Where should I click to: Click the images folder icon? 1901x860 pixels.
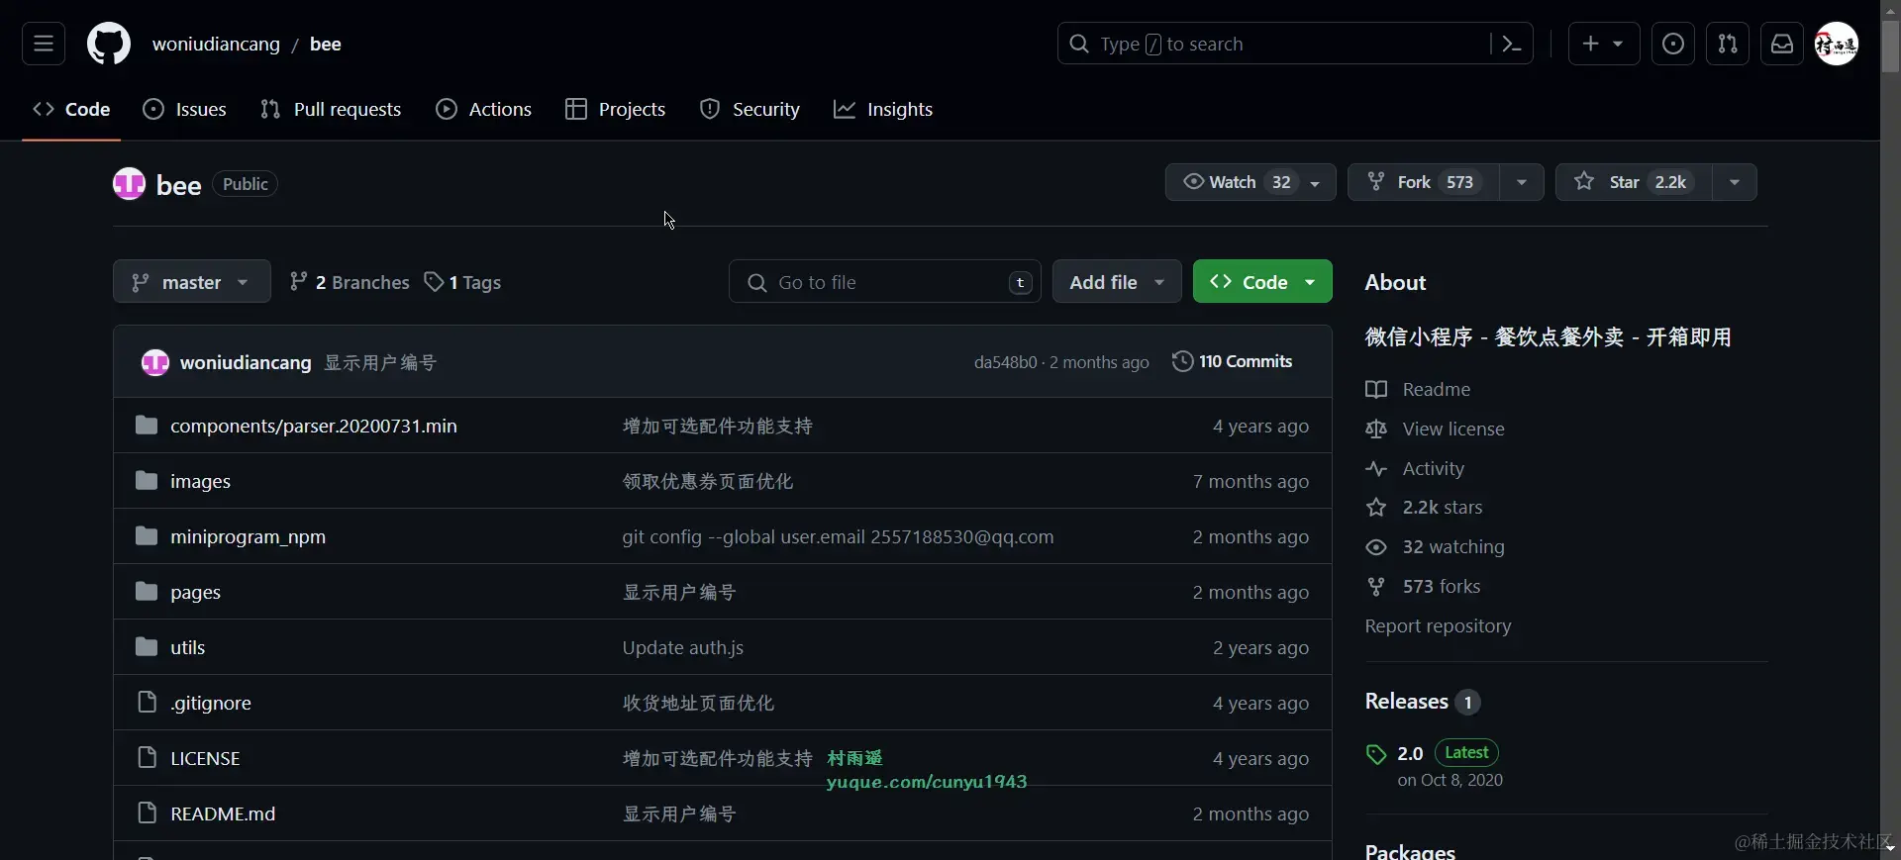click(x=147, y=481)
